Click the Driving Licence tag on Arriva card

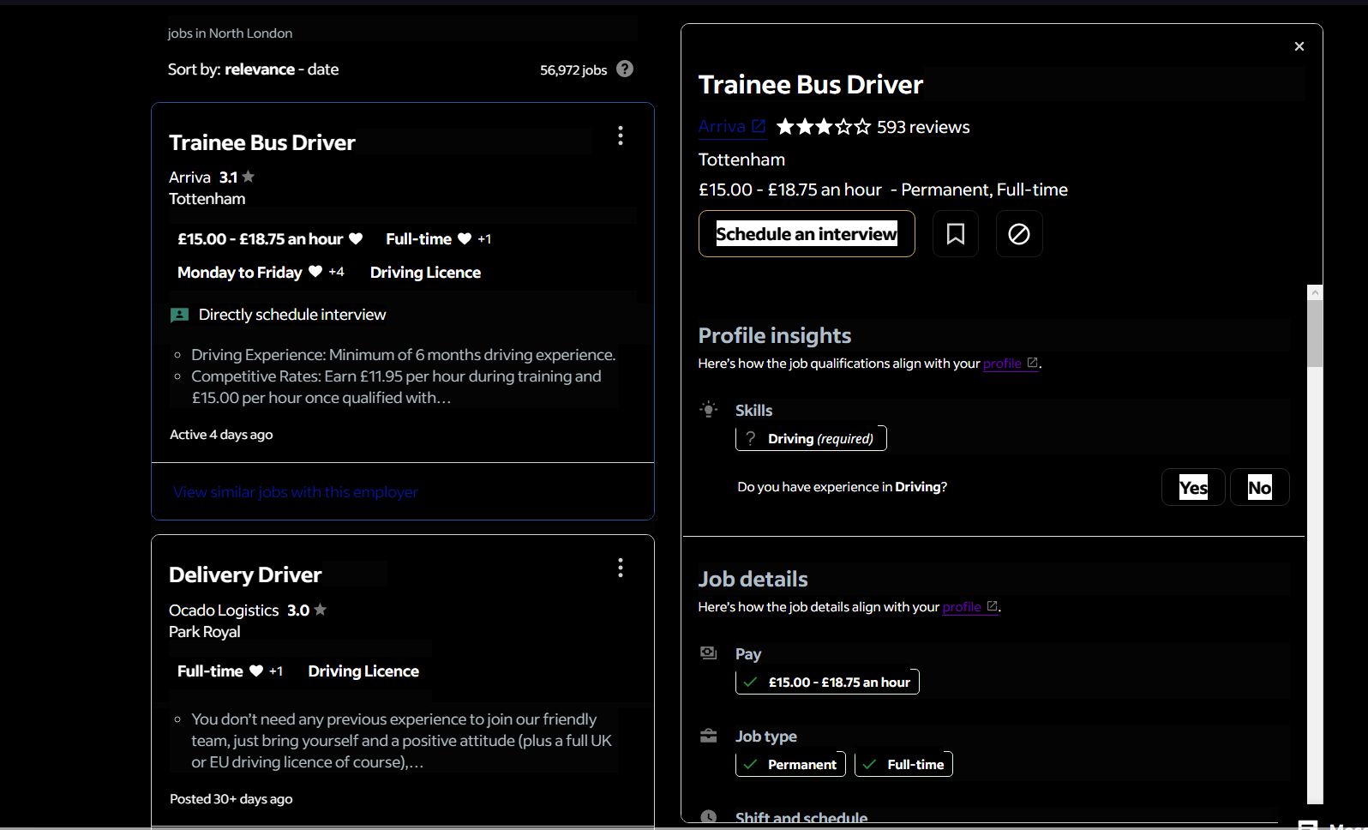[x=425, y=272]
